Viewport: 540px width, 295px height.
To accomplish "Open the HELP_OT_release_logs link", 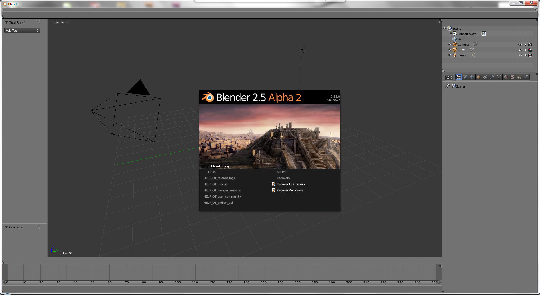I will (219, 178).
